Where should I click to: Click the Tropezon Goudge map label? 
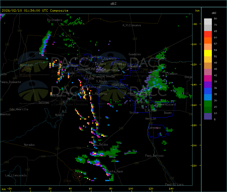coord(104,76)
